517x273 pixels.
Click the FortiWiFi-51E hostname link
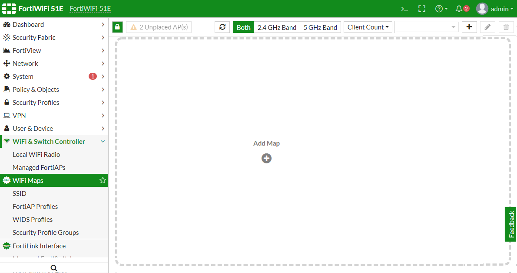click(x=90, y=9)
